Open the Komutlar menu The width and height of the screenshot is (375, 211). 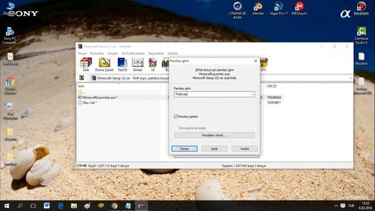click(97, 53)
